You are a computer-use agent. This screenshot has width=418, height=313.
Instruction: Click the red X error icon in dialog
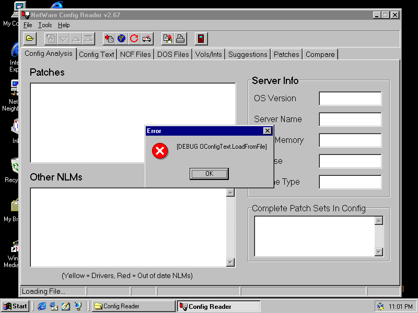160,151
